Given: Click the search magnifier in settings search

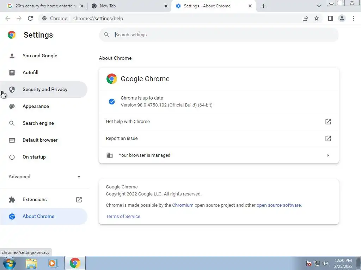Looking at the screenshot, I should [x=106, y=35].
